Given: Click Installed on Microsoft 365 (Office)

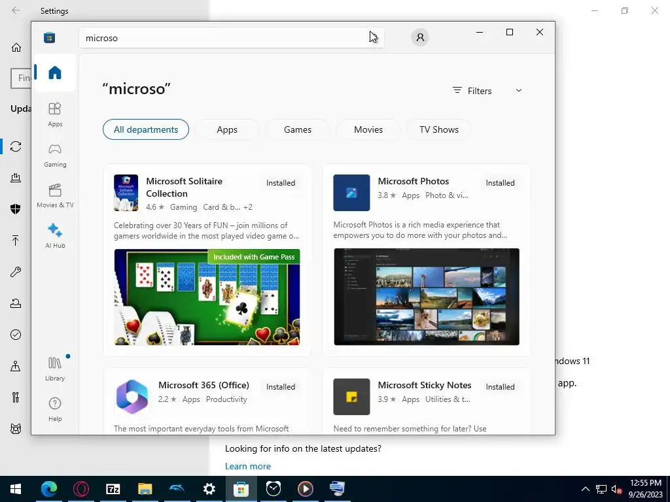Looking at the screenshot, I should coord(281,387).
